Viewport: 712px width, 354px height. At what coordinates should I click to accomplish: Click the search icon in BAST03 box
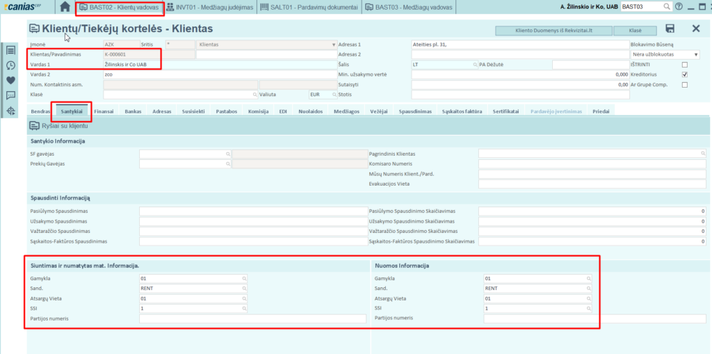coord(666,7)
